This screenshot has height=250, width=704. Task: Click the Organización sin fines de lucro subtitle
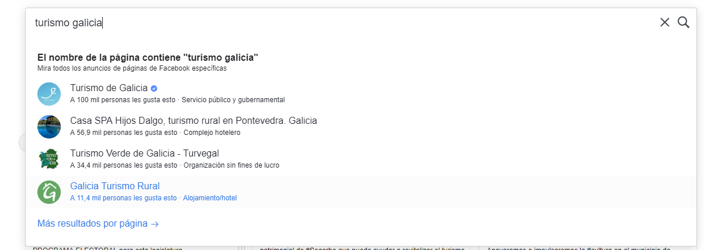point(231,165)
